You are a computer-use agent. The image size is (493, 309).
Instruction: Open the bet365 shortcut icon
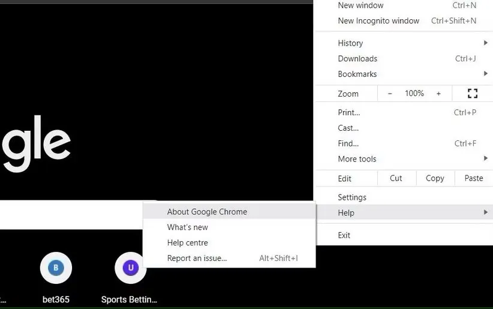pyautogui.click(x=56, y=268)
